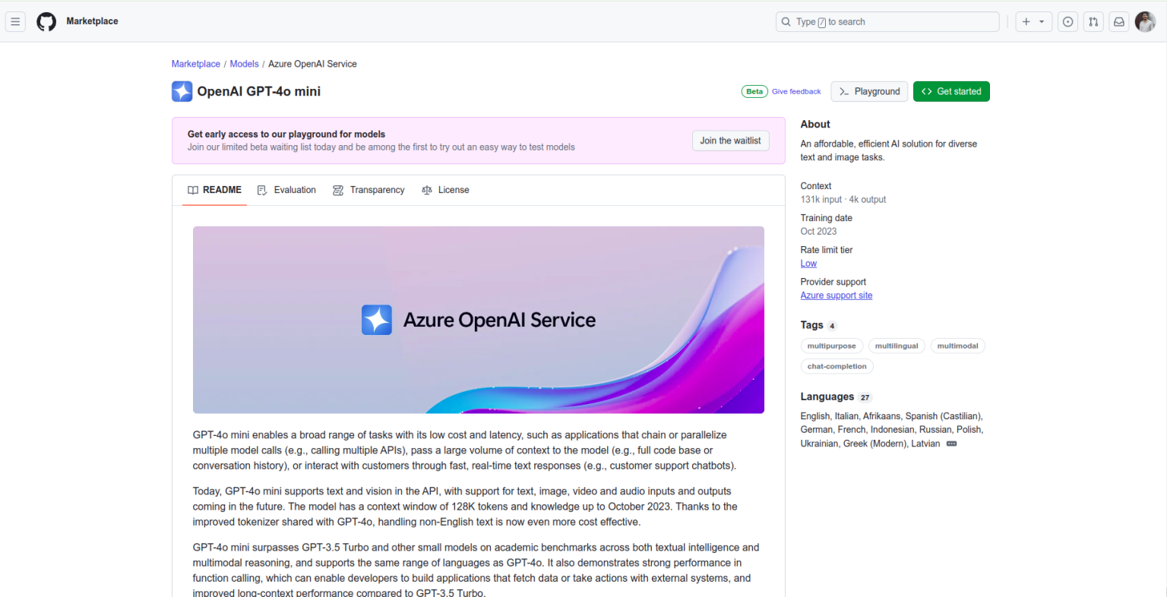Open the Azure support site link
This screenshot has height=597, width=1167.
click(837, 295)
